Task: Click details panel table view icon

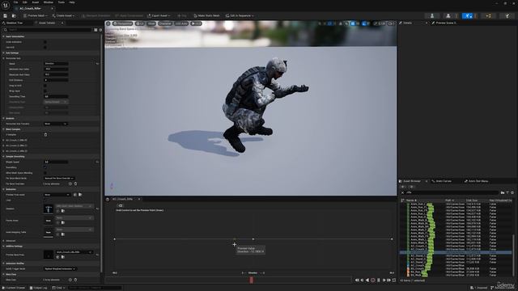Action: 96,30
